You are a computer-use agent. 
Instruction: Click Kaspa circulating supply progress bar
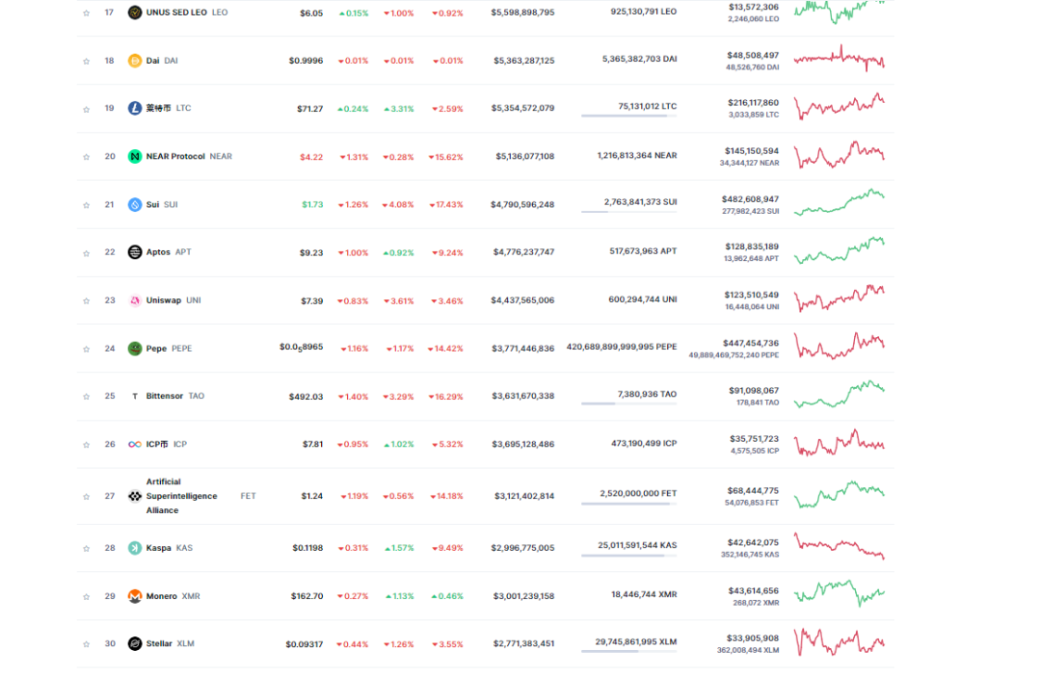point(628,556)
